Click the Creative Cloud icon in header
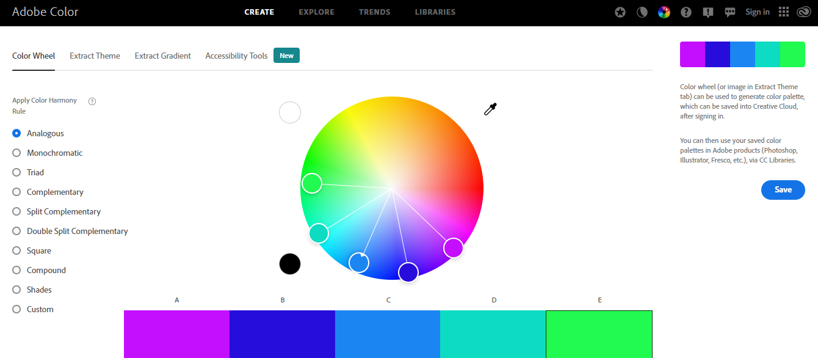 pyautogui.click(x=804, y=12)
